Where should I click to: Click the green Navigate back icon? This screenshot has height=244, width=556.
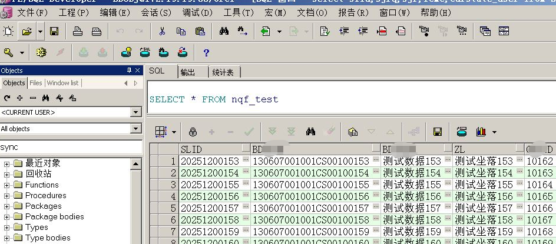[x=265, y=31]
